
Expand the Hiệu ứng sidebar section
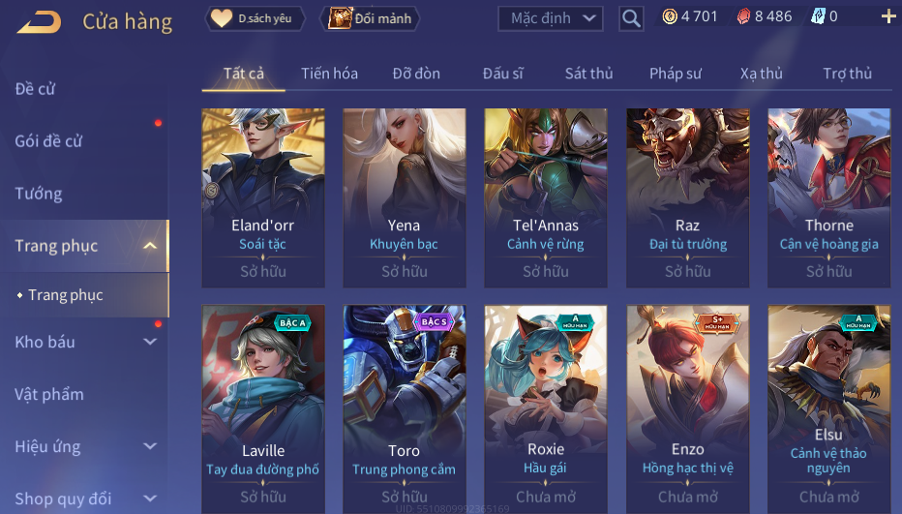pos(150,446)
